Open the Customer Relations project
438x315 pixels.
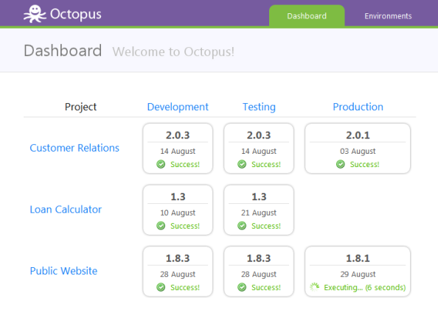coord(74,148)
